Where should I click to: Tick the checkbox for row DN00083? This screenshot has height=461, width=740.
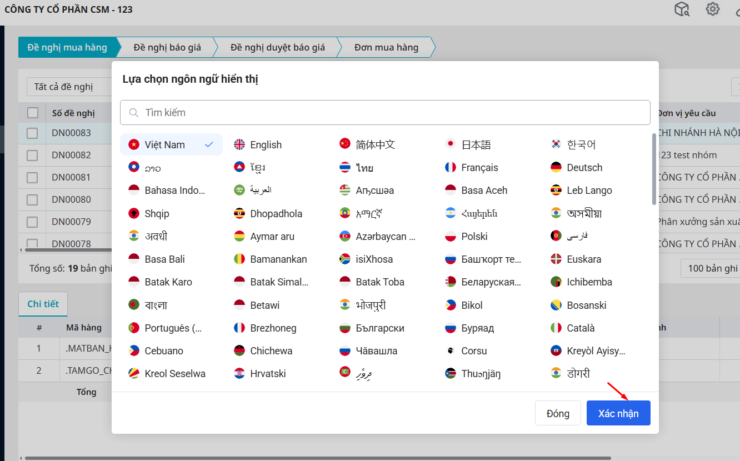(32, 133)
